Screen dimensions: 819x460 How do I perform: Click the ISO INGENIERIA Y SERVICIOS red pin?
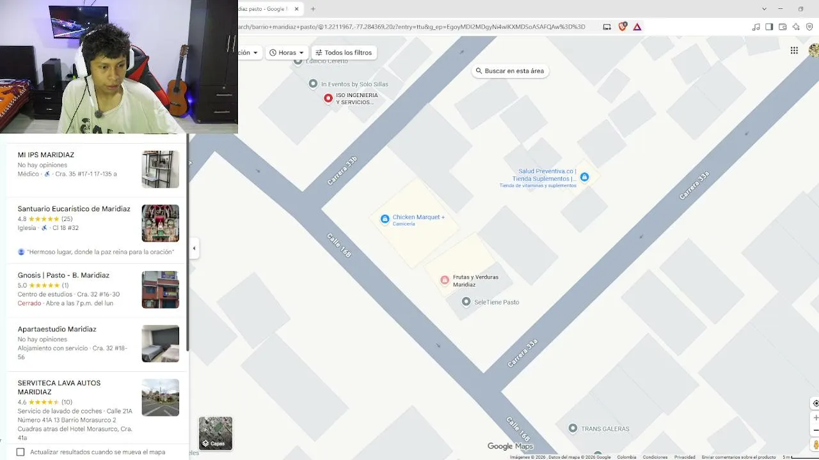328,98
